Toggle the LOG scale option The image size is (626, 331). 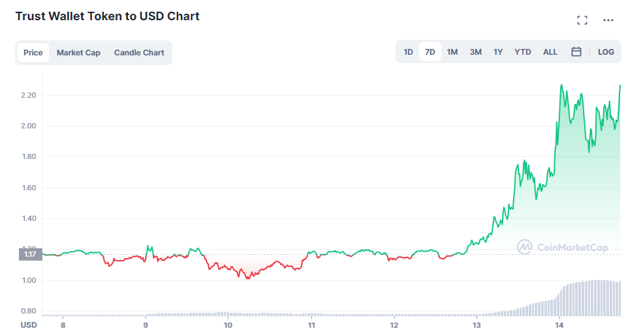click(606, 51)
